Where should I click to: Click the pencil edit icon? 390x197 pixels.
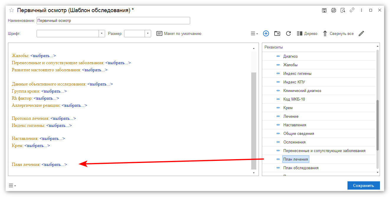pos(361,33)
